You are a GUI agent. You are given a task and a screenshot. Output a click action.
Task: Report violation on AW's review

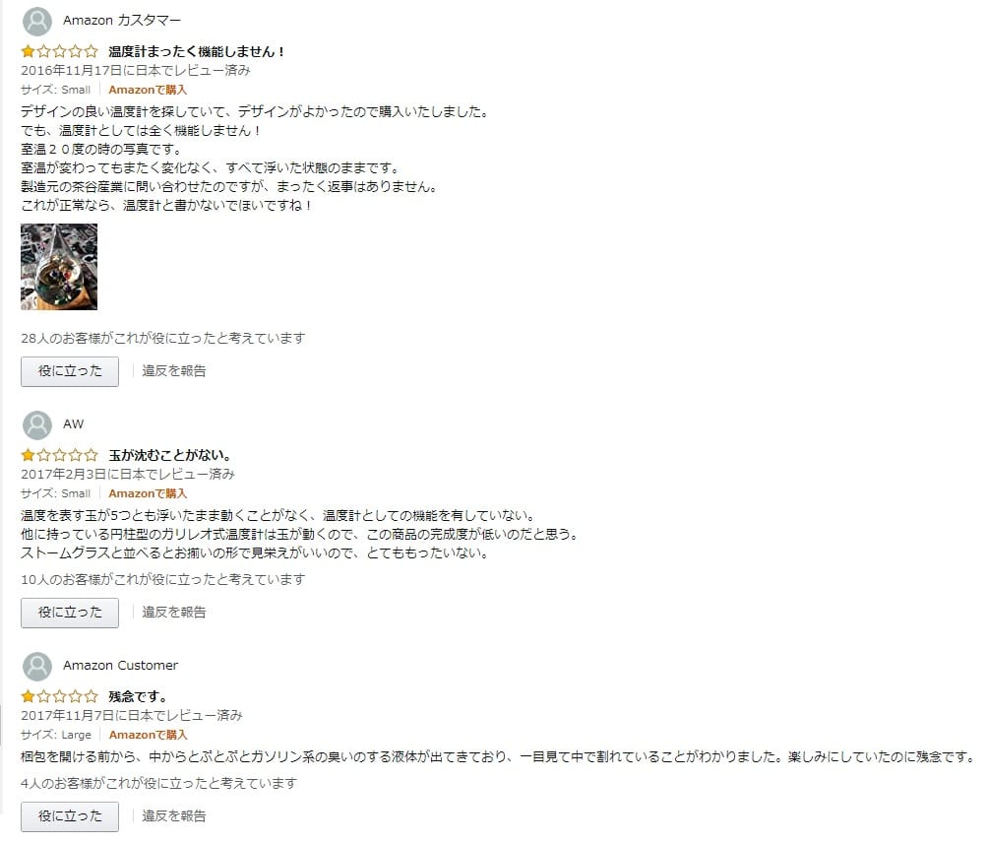[x=174, y=612]
